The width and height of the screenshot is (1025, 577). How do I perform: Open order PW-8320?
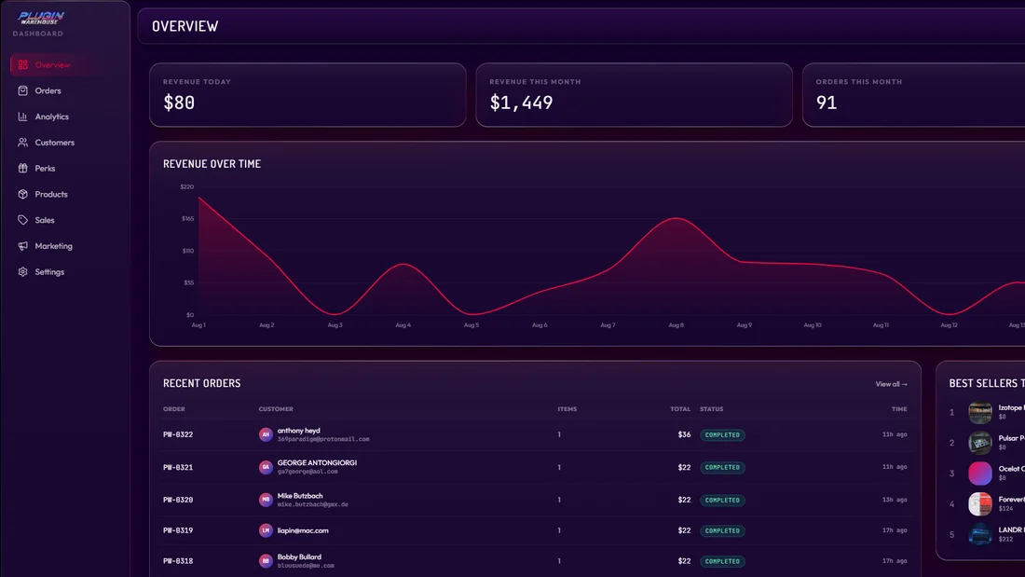(178, 500)
